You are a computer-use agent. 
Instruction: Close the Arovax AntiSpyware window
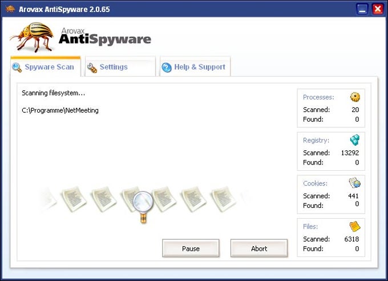coord(378,9)
